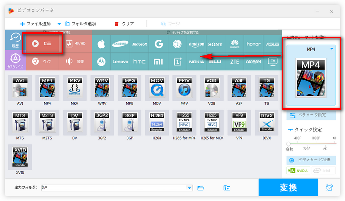This screenshot has width=345, height=201.
Task: Expand the ファイル追加 dropdown arrow
Action: tap(59, 23)
